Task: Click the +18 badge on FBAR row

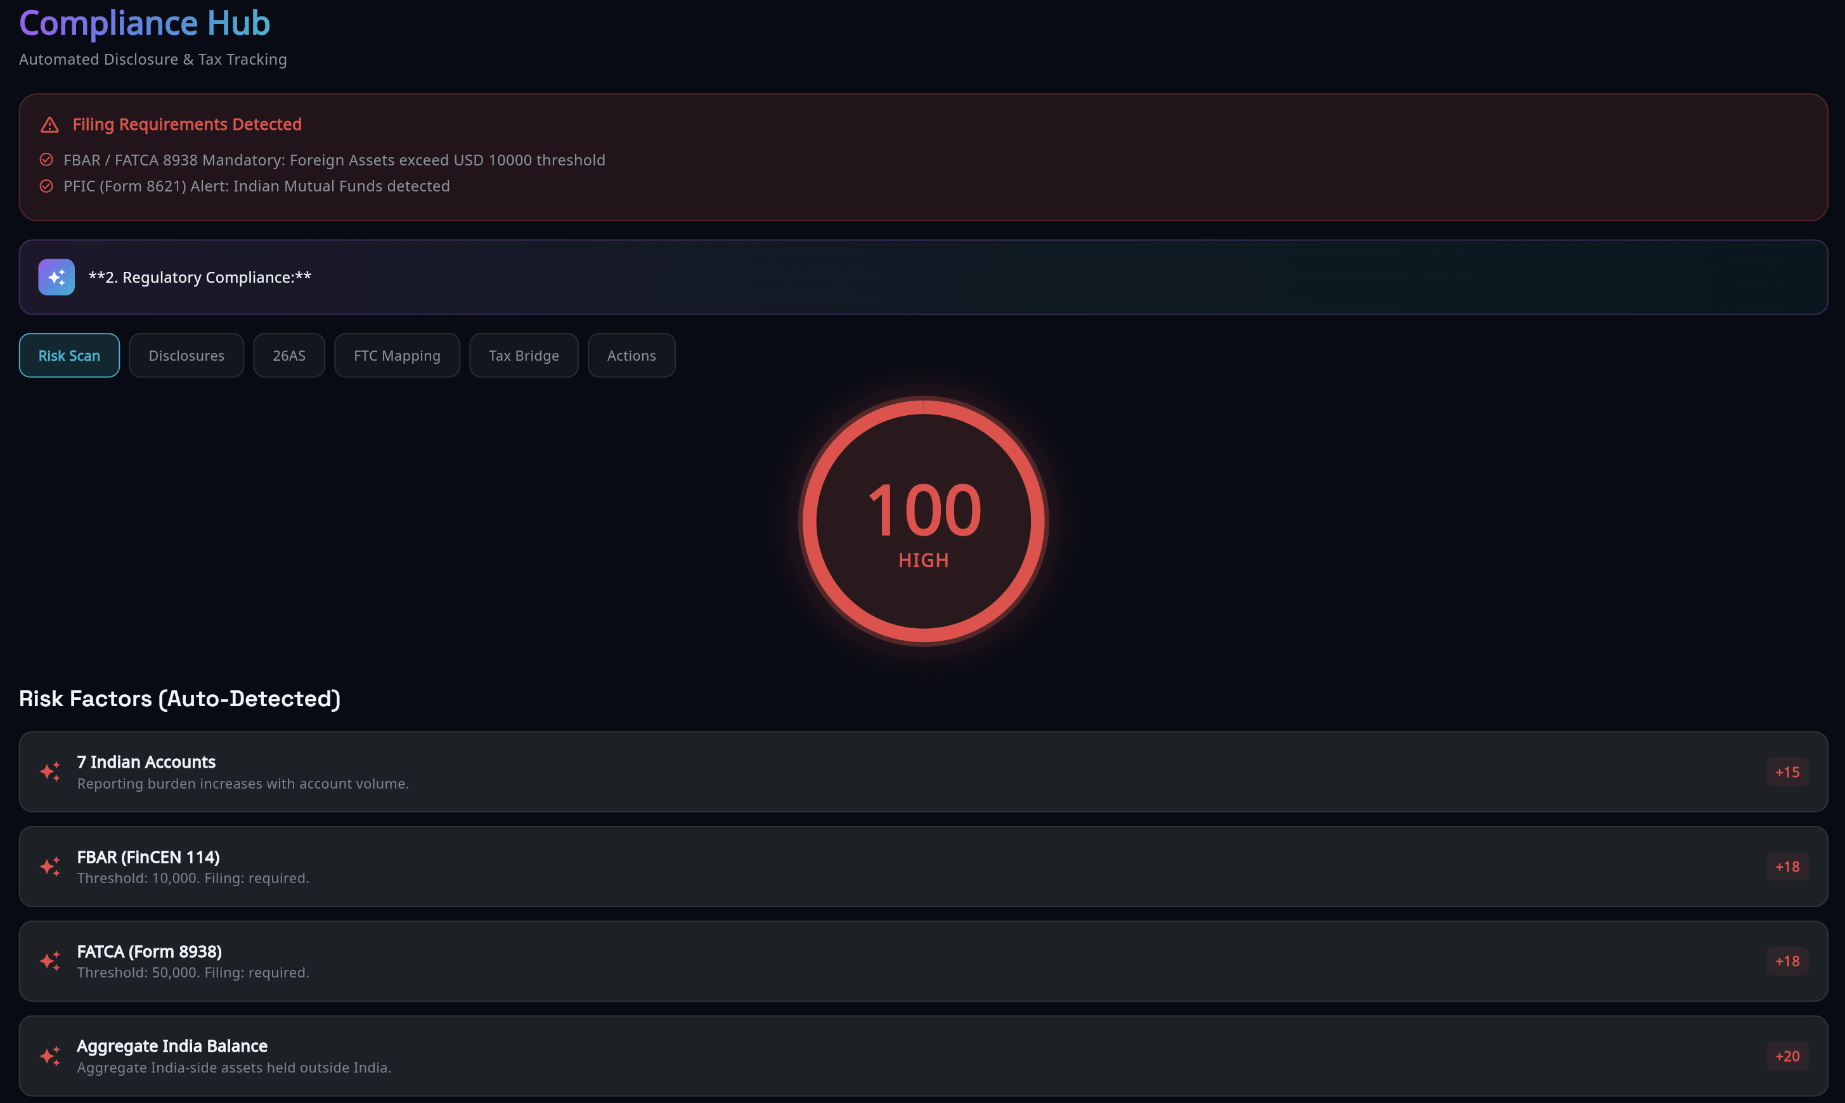Action: (1788, 867)
